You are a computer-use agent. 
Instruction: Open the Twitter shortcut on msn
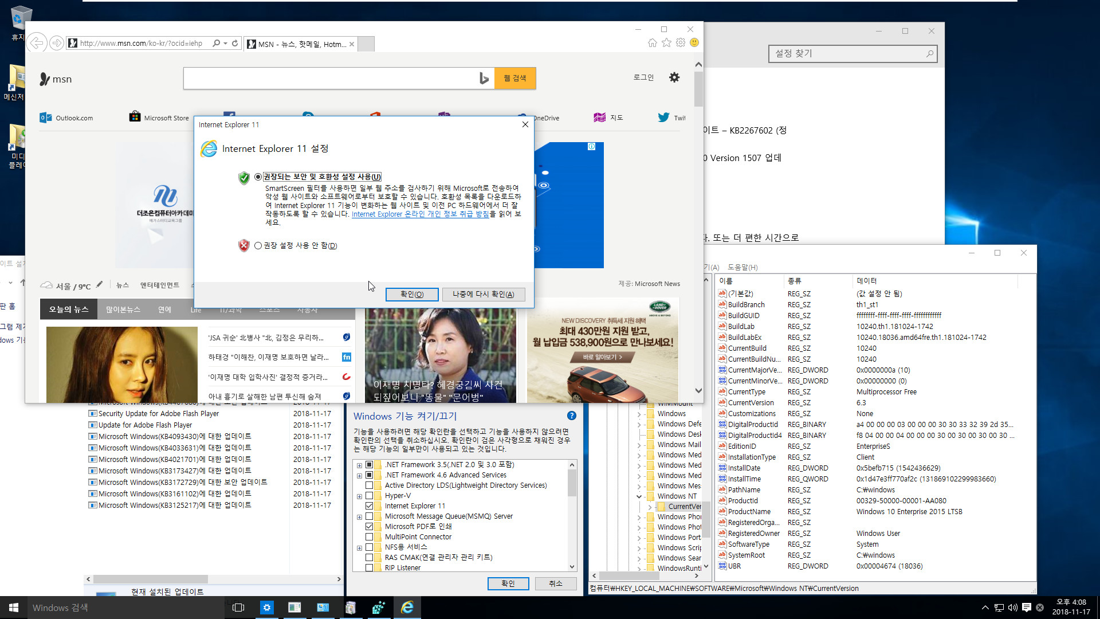point(671,117)
